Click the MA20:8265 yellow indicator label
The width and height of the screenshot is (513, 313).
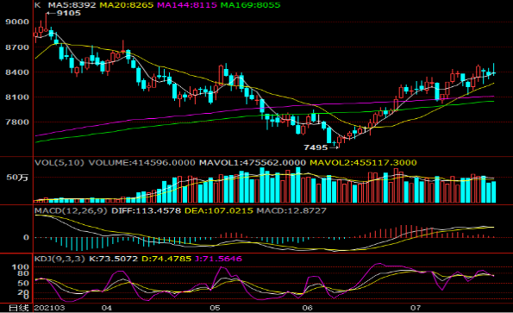pos(126,5)
